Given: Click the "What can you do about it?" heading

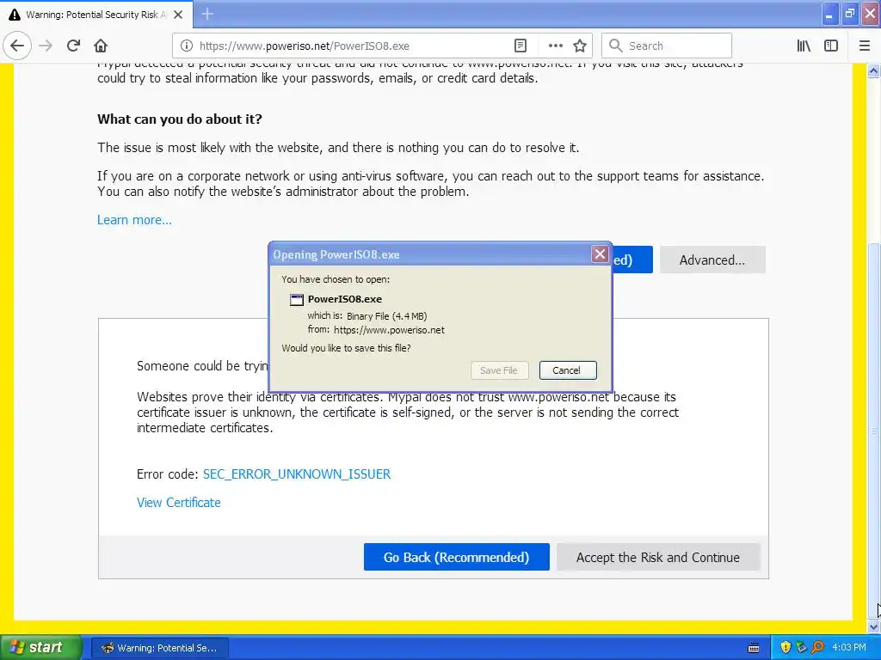Looking at the screenshot, I should [x=180, y=119].
